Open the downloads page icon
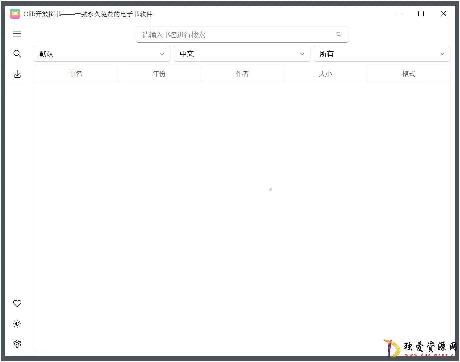460x362 pixels. click(17, 74)
